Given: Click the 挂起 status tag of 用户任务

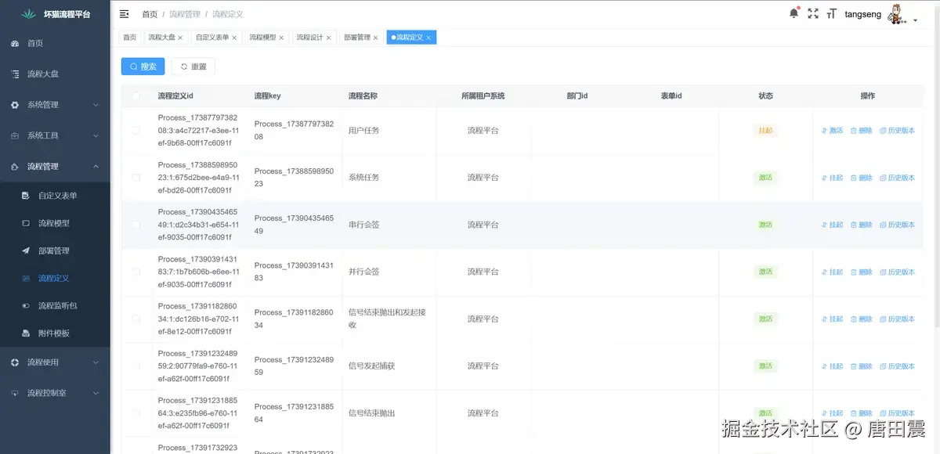Looking at the screenshot, I should [765, 131].
